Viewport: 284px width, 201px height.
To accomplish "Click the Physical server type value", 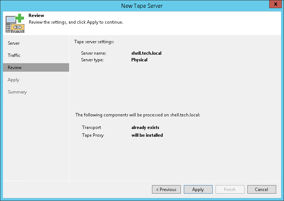I will pos(139,60).
